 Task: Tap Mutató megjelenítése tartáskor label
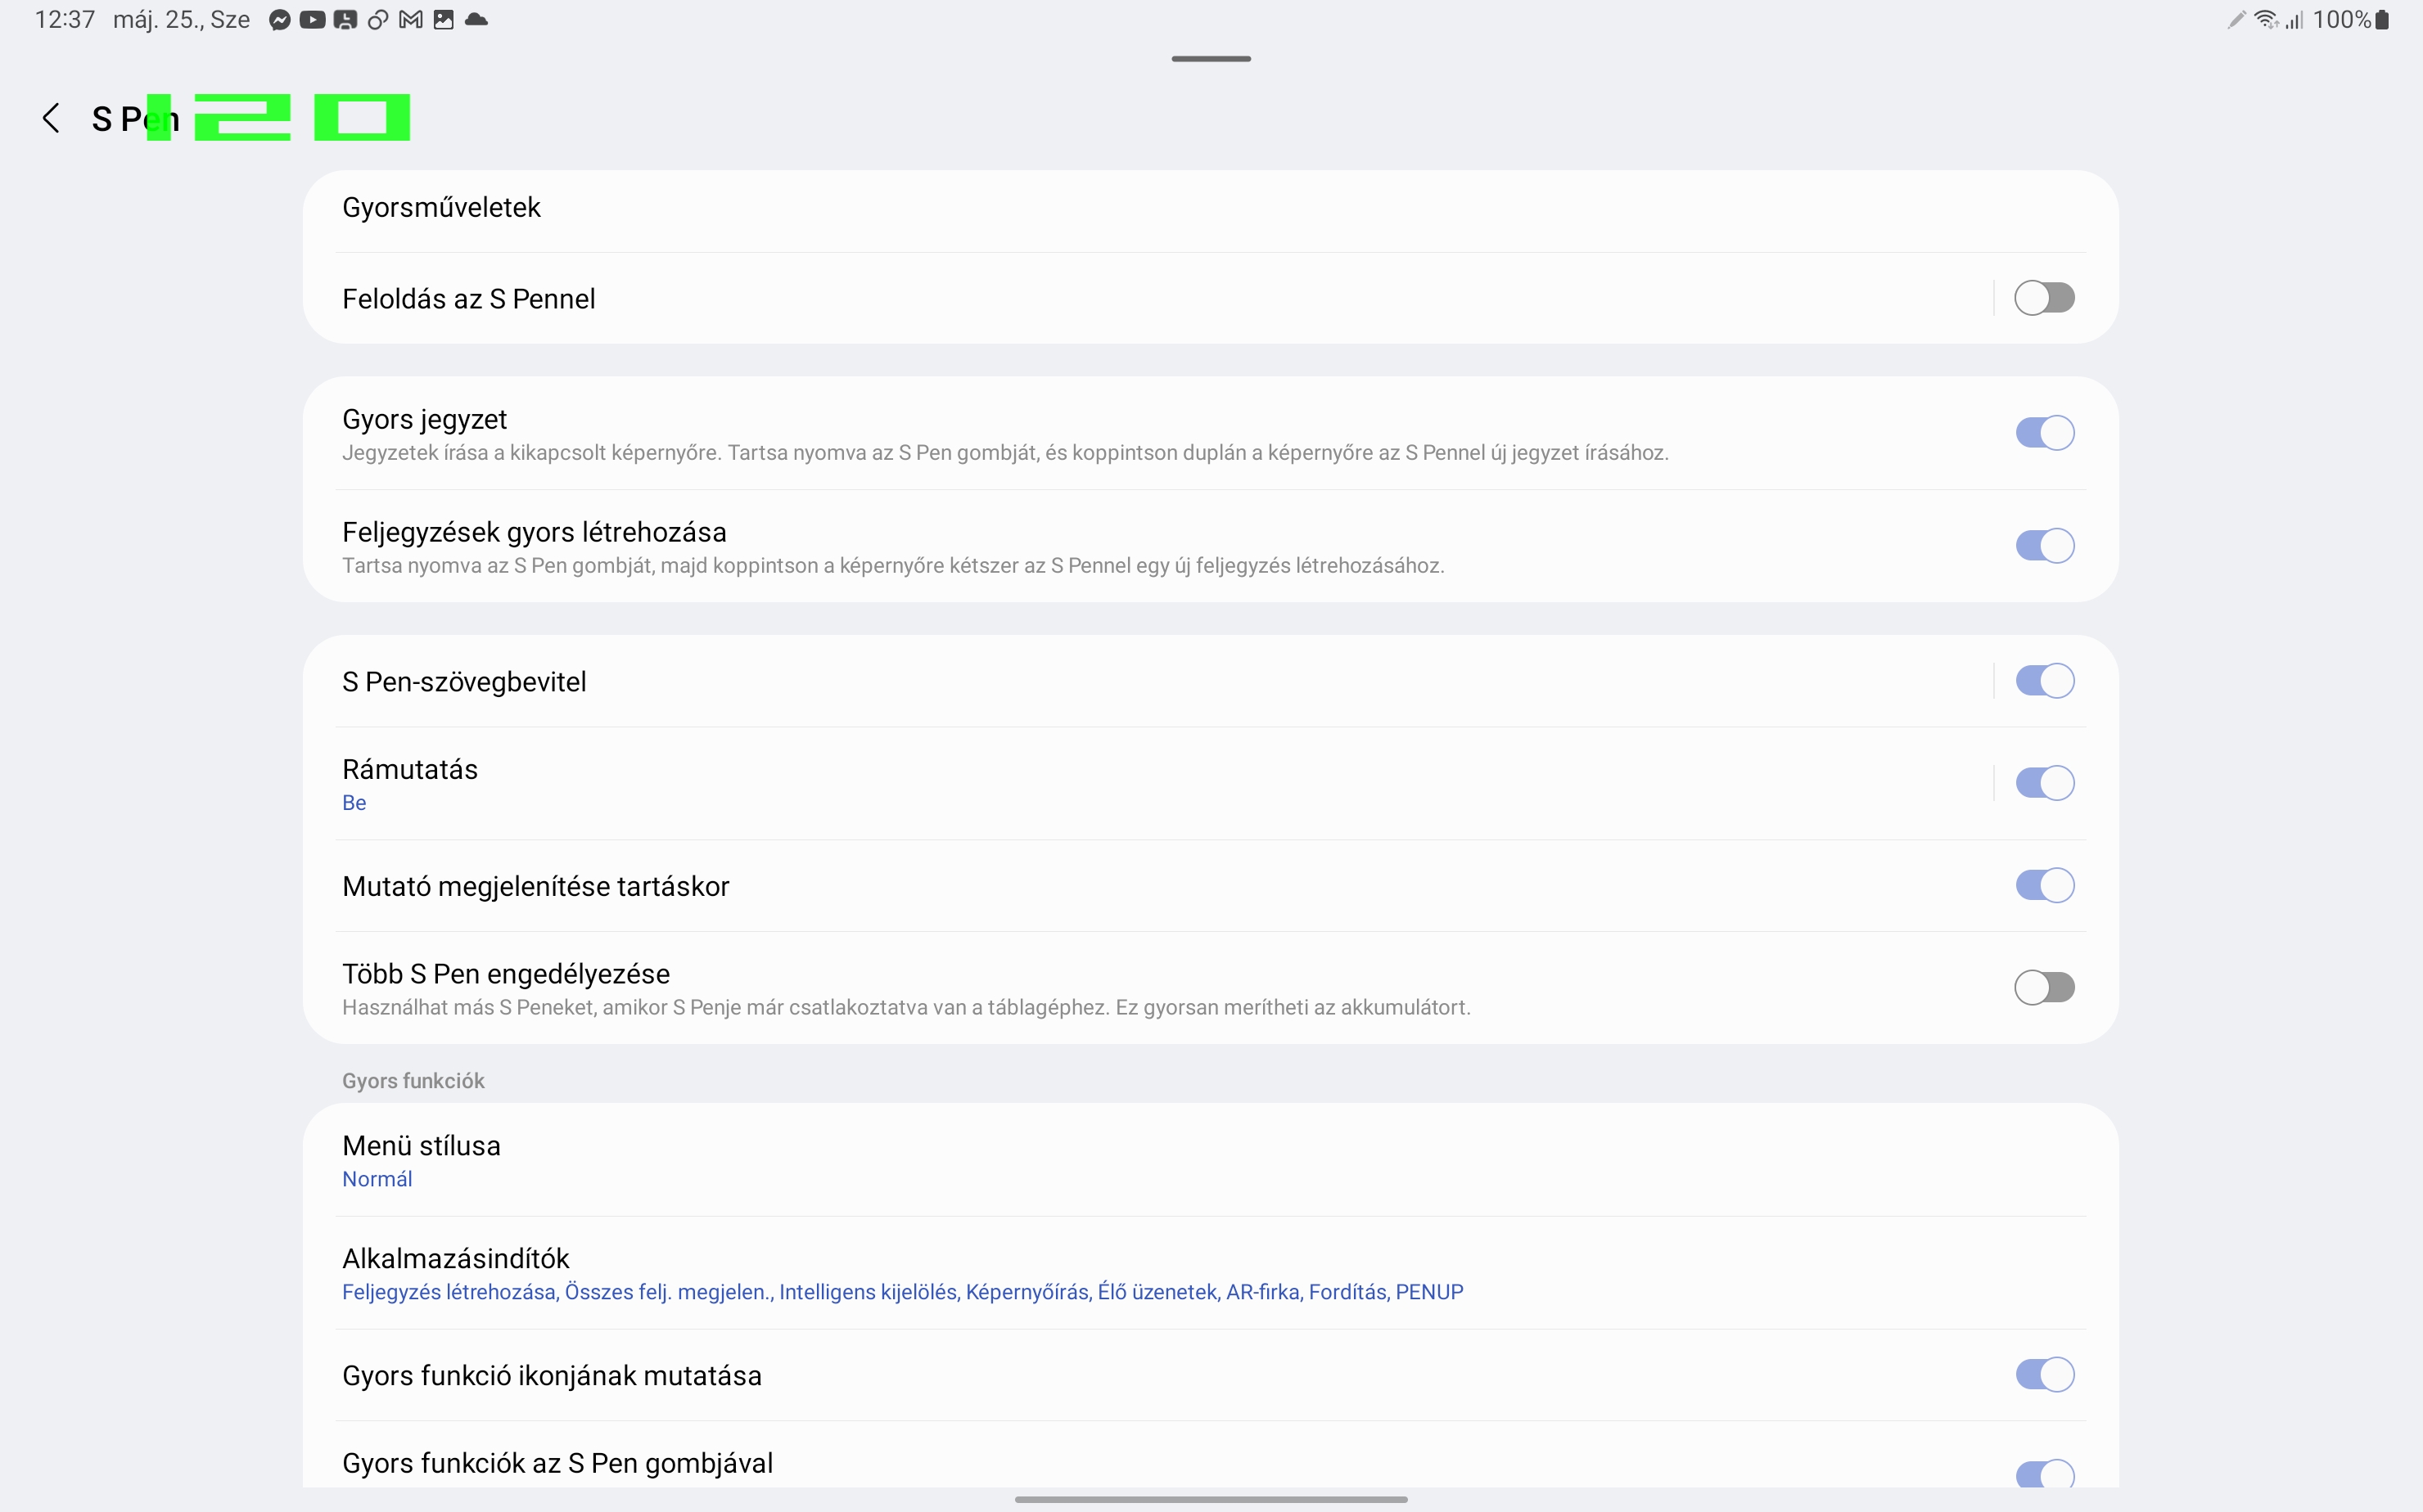click(x=535, y=886)
